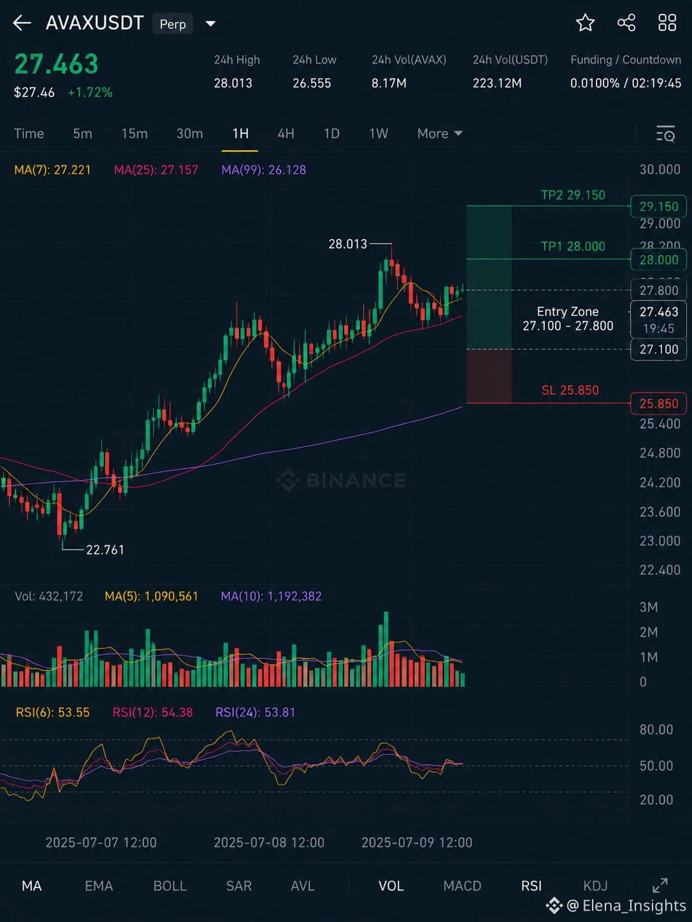
Task: Click the 24h High value 28.013
Action: [x=233, y=83]
